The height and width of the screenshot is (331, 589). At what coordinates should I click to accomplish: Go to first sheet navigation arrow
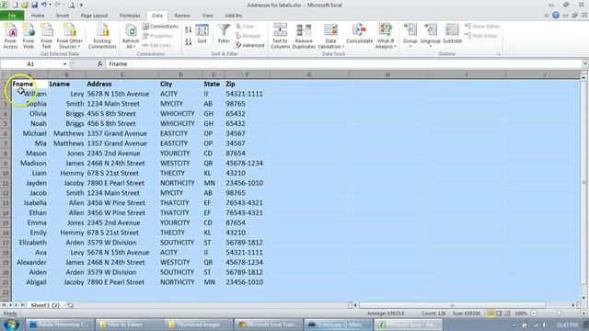coord(4,305)
